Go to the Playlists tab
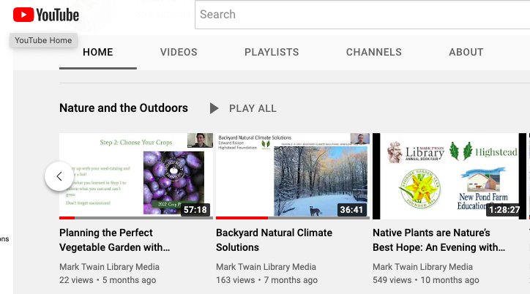 (272, 53)
